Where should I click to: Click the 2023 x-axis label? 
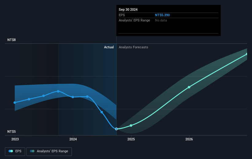15,139
